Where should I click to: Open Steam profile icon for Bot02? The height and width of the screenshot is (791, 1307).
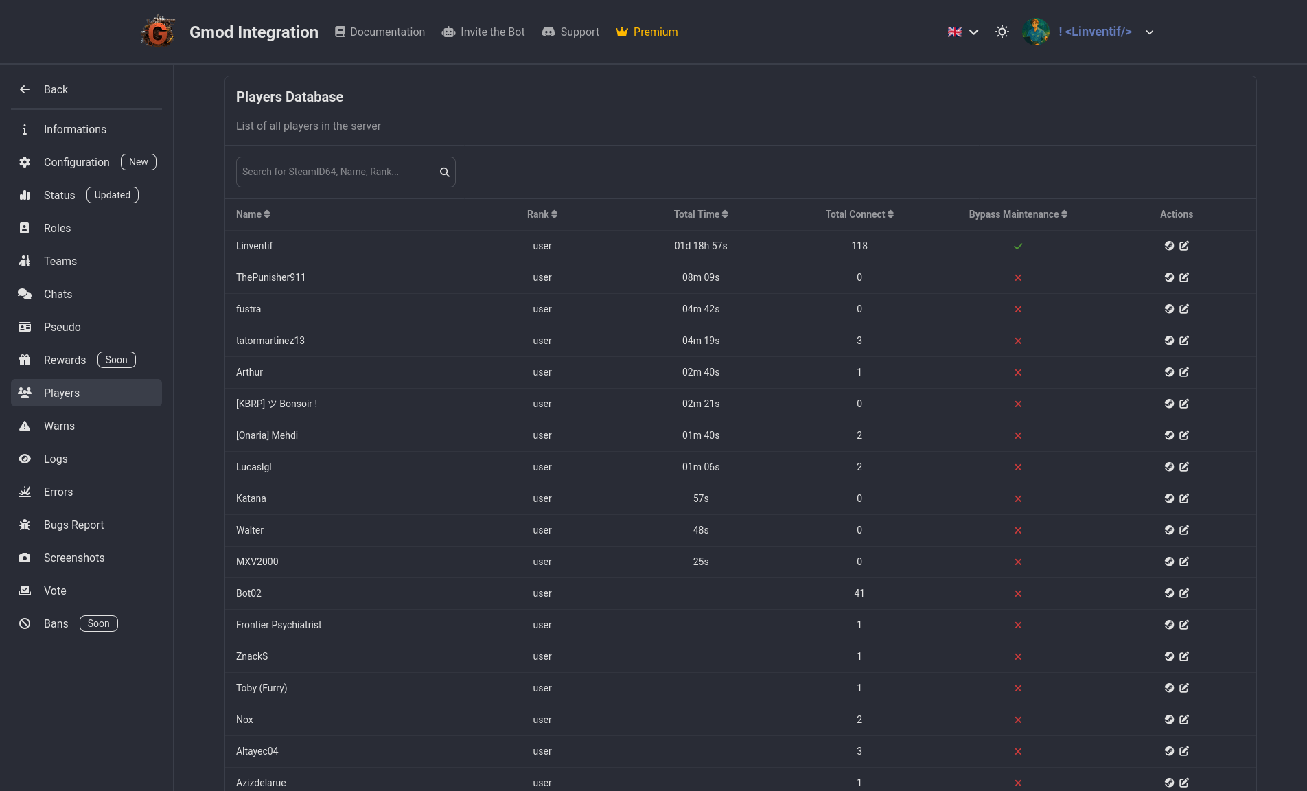[1169, 593]
